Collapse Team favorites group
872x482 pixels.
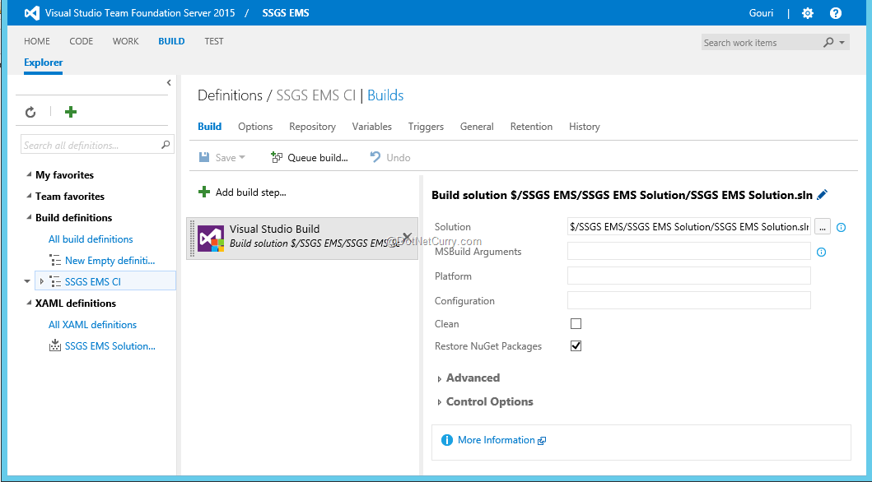pos(29,196)
